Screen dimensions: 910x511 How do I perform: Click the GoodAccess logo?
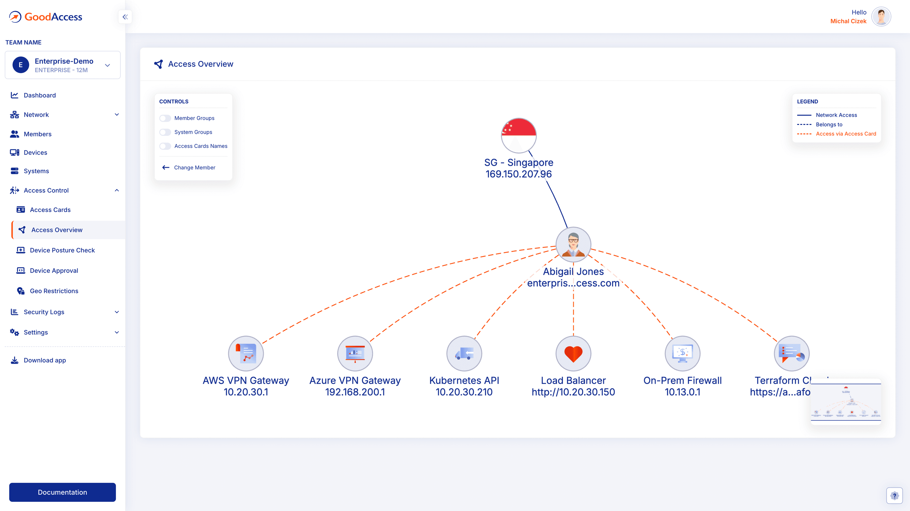(x=45, y=17)
